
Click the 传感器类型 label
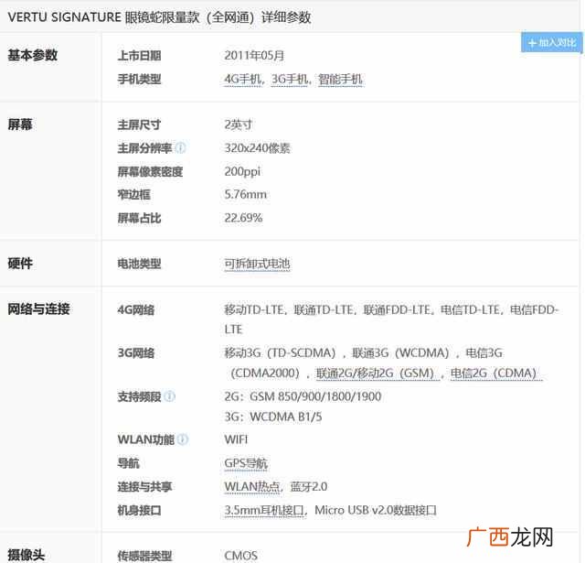pos(144,555)
